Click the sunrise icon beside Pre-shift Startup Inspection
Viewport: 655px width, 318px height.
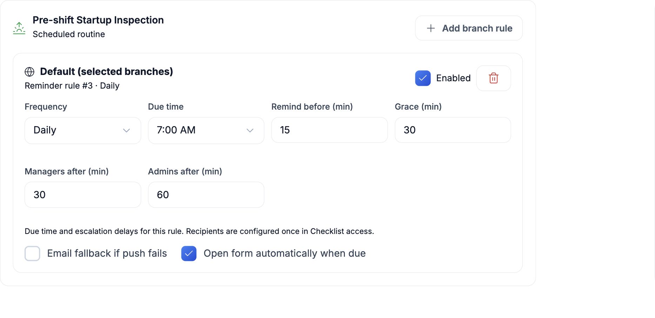coord(19,28)
